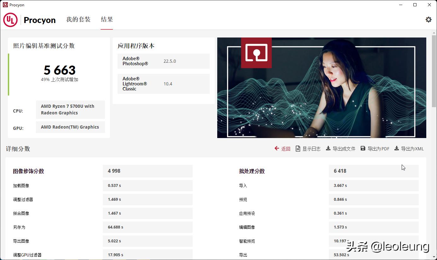The height and width of the screenshot is (260, 437).
Task: Open the Procyon settings gear
Action: click(428, 20)
